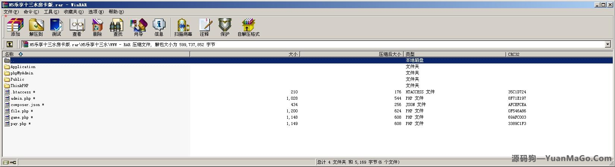Open the Help (帮助) menu

(x=116, y=12)
